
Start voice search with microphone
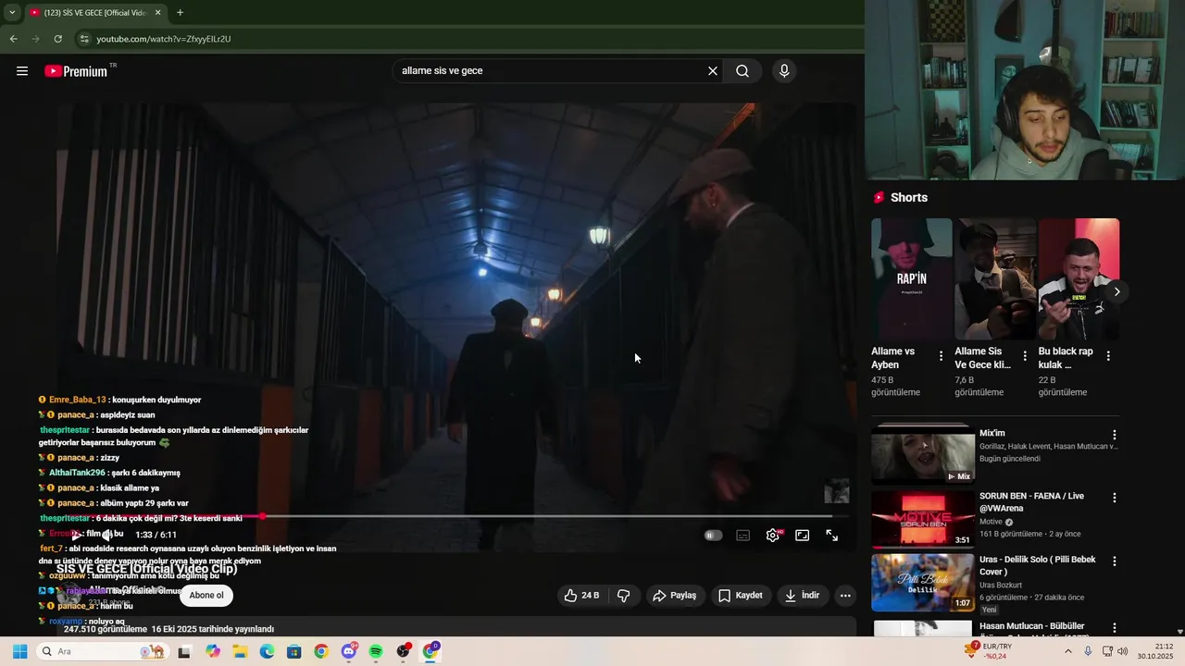pos(784,71)
